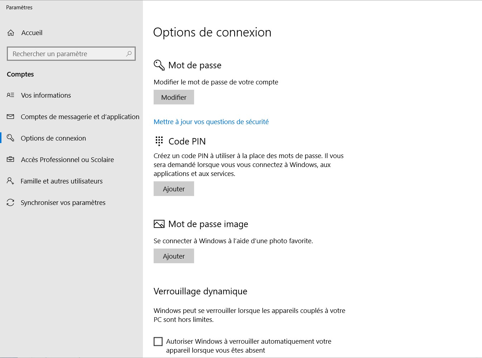The width and height of the screenshot is (482, 358).
Task: Click Ajouter button under Code PIN
Action: [x=174, y=189]
